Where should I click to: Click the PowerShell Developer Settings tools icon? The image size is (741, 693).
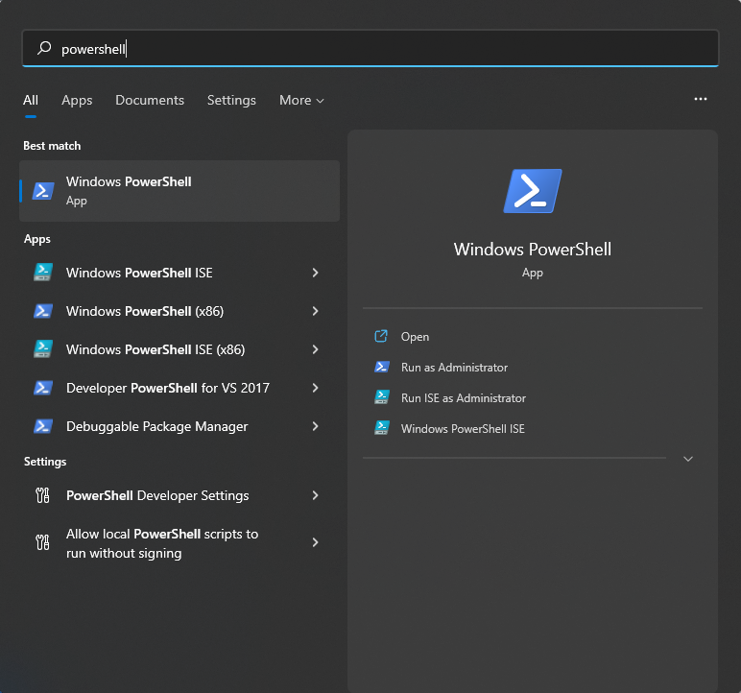click(x=42, y=495)
